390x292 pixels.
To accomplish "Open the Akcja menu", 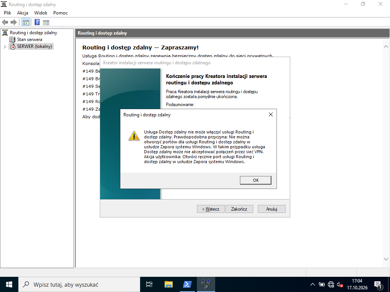I will click(x=22, y=13).
